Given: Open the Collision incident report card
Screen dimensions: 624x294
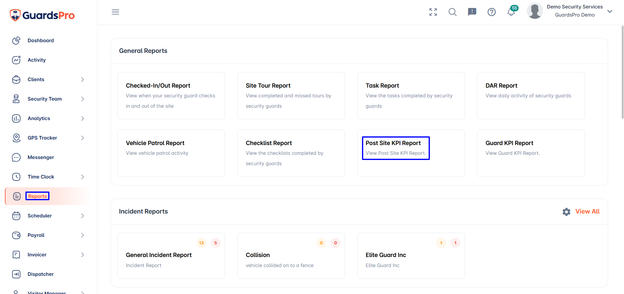Looking at the screenshot, I should pyautogui.click(x=291, y=256).
